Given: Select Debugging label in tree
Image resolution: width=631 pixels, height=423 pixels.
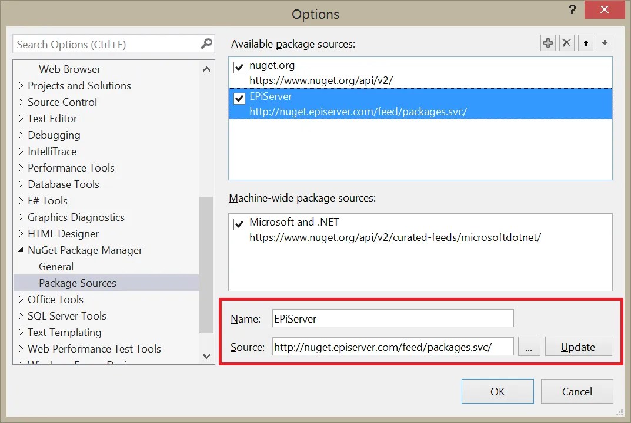Looking at the screenshot, I should [54, 135].
